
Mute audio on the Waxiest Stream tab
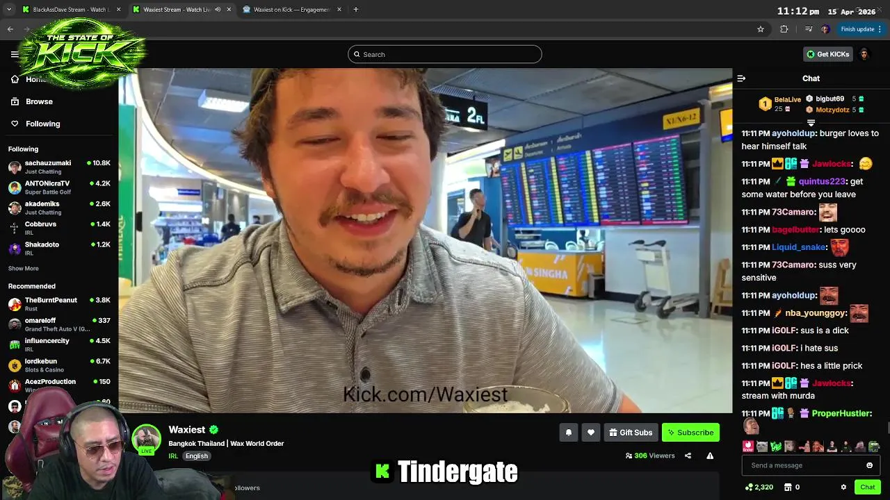(x=218, y=10)
